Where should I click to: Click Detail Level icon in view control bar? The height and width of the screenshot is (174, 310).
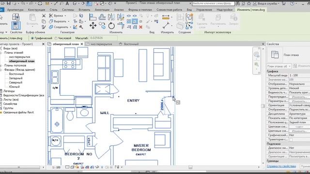tap(67, 167)
